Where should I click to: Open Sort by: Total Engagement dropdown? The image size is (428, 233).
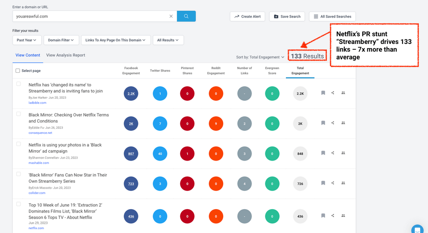click(x=260, y=57)
